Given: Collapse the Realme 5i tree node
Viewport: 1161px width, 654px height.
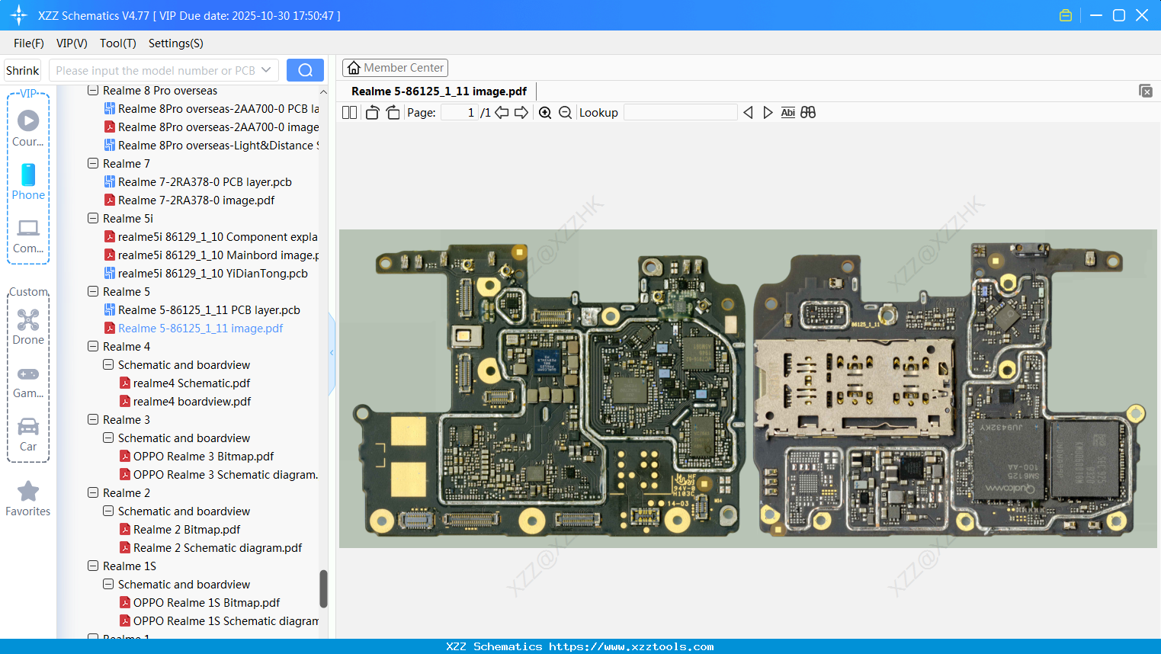Looking at the screenshot, I should tap(93, 219).
